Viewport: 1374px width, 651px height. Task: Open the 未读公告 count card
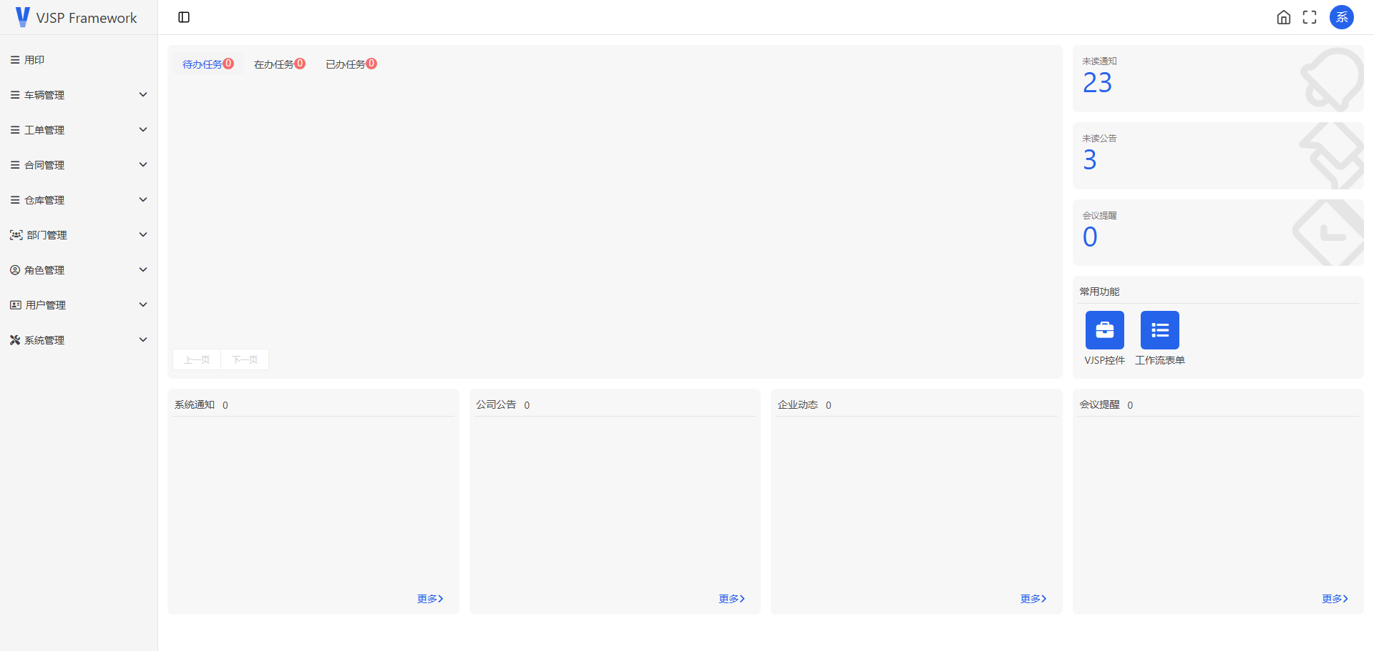[1217, 156]
